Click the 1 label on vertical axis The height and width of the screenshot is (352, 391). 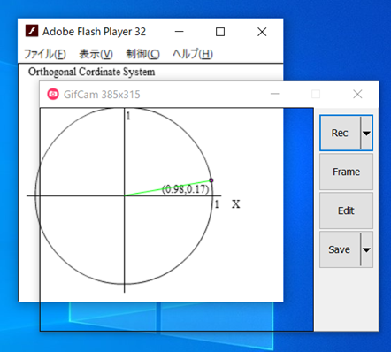pos(128,116)
